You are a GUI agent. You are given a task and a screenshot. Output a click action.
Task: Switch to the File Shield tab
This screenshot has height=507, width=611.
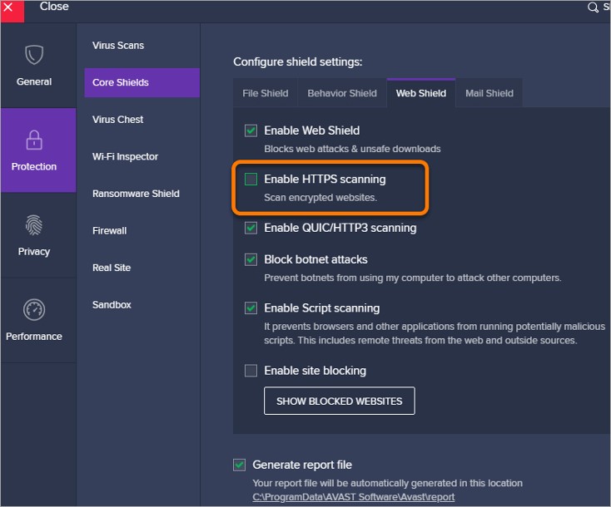click(x=266, y=93)
